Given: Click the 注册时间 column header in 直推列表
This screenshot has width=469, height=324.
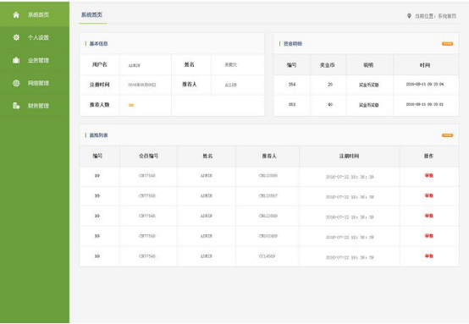Looking at the screenshot, I should pos(350,156).
